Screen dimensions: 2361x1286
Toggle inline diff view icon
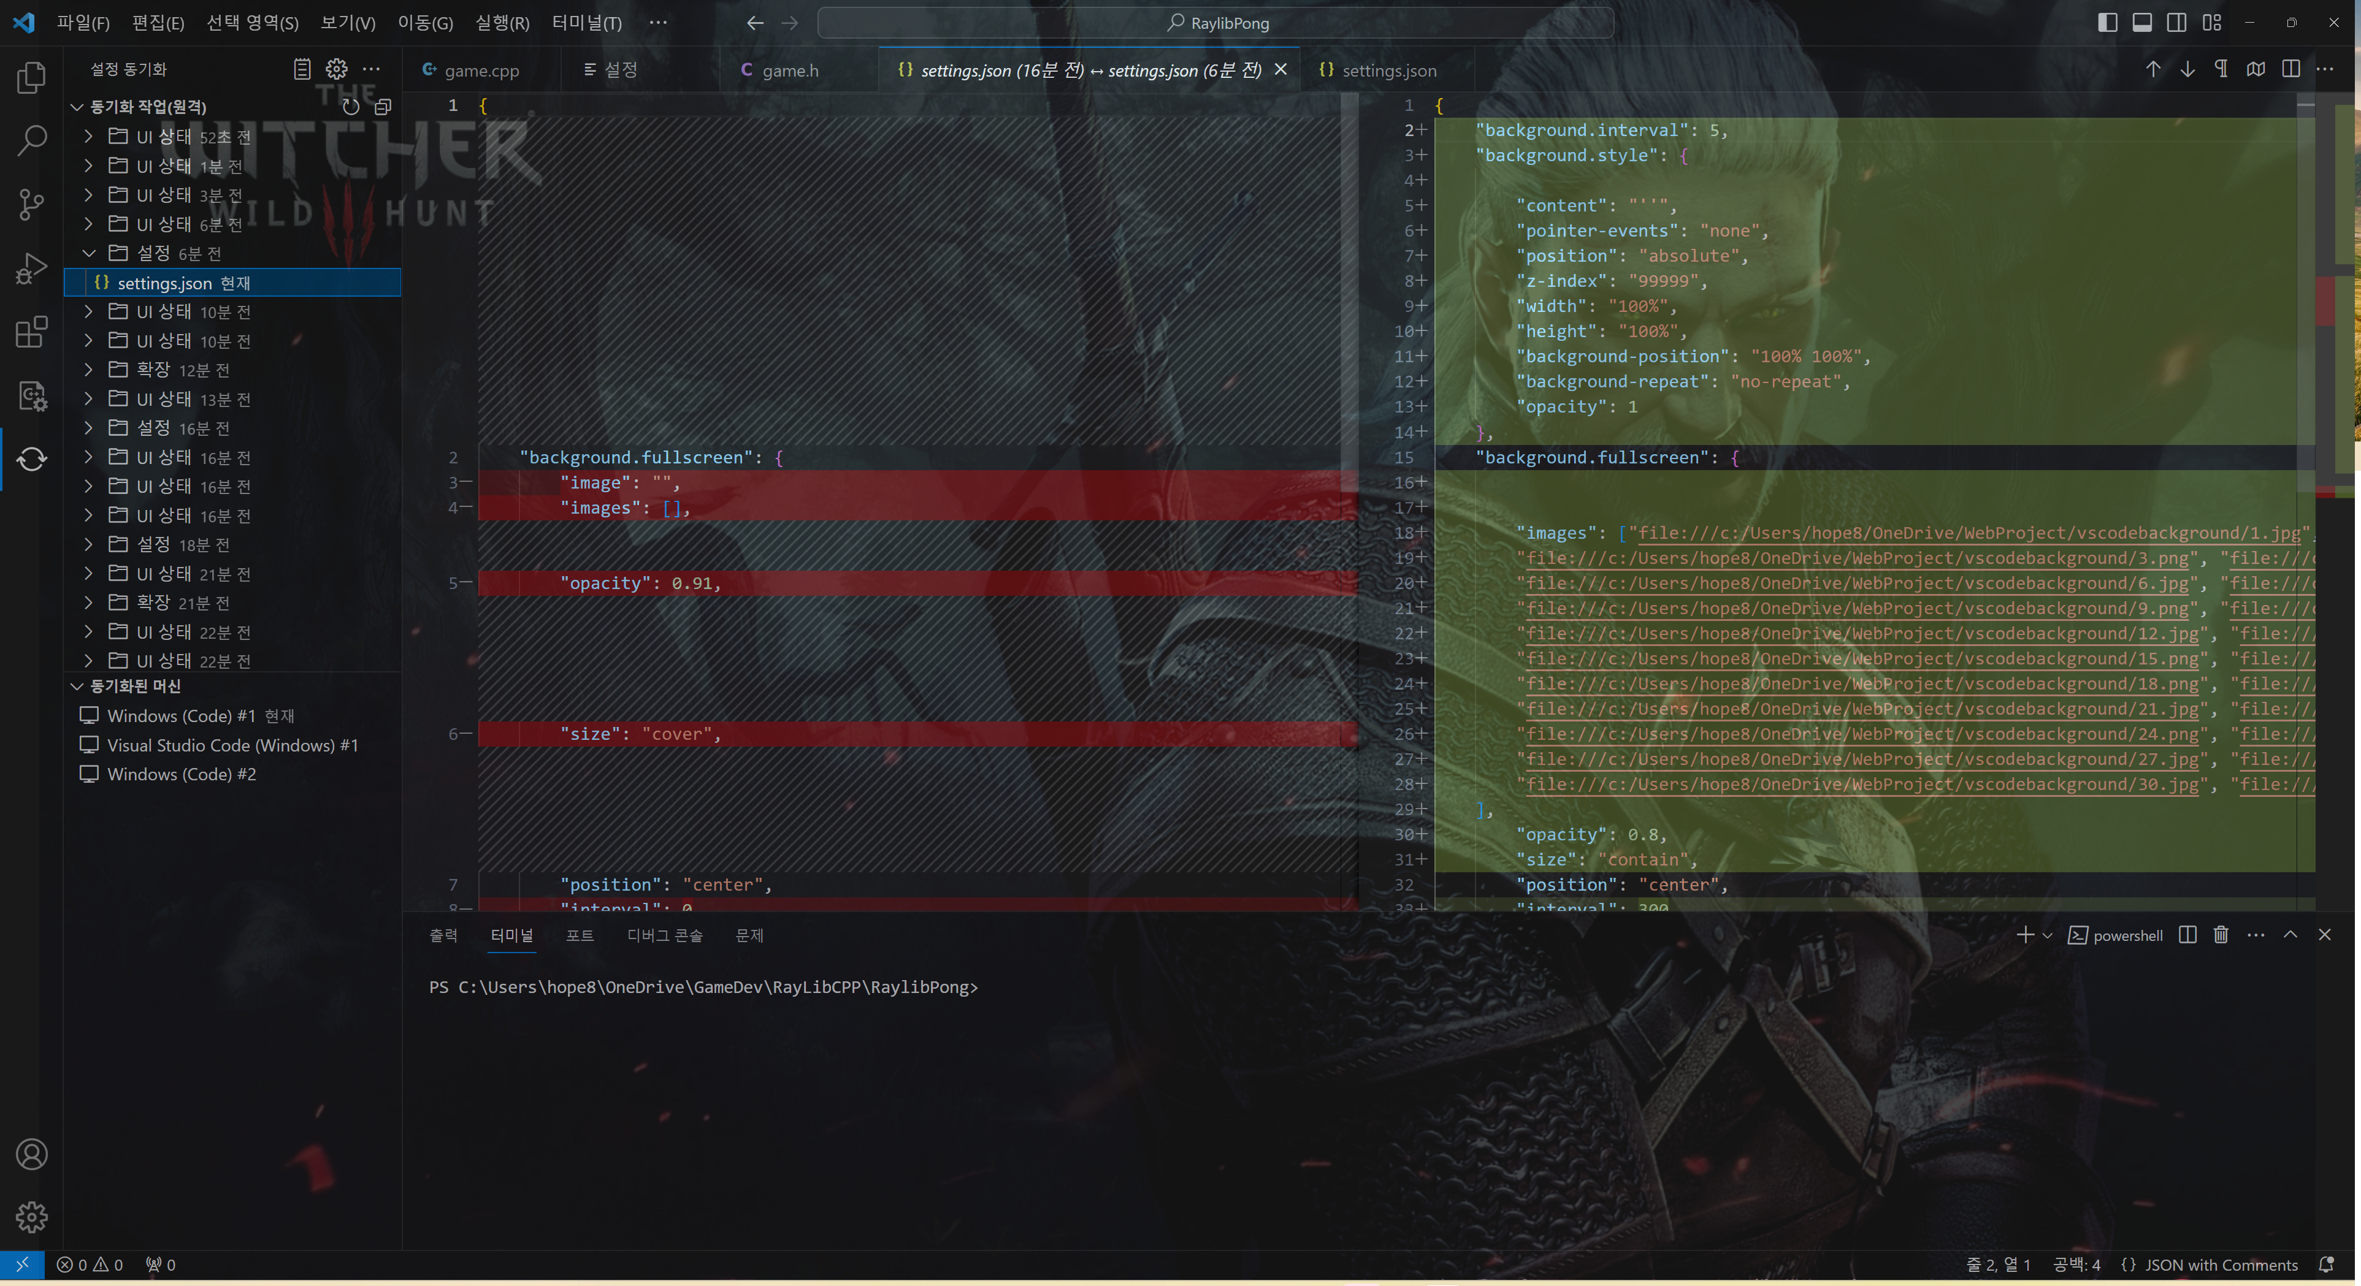coord(2256,70)
